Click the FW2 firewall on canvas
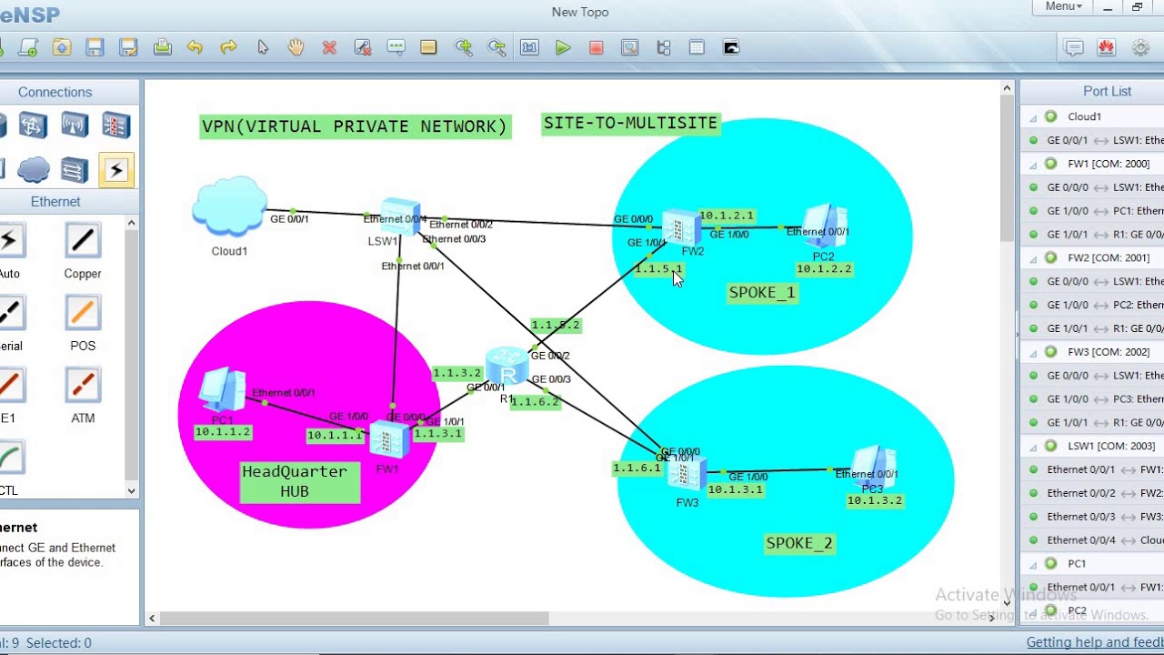The image size is (1164, 655). [x=682, y=227]
